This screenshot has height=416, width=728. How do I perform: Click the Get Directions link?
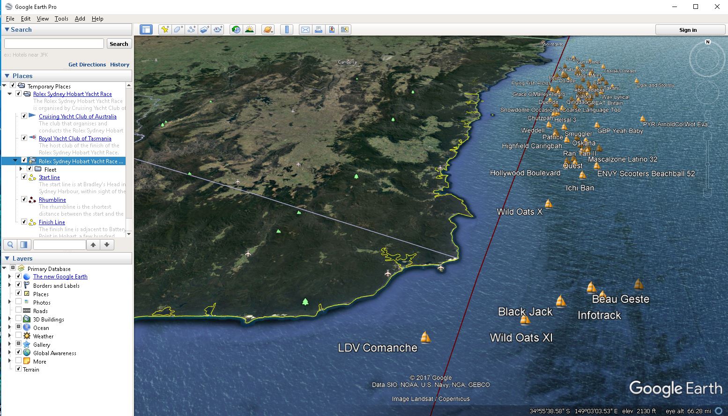point(87,65)
